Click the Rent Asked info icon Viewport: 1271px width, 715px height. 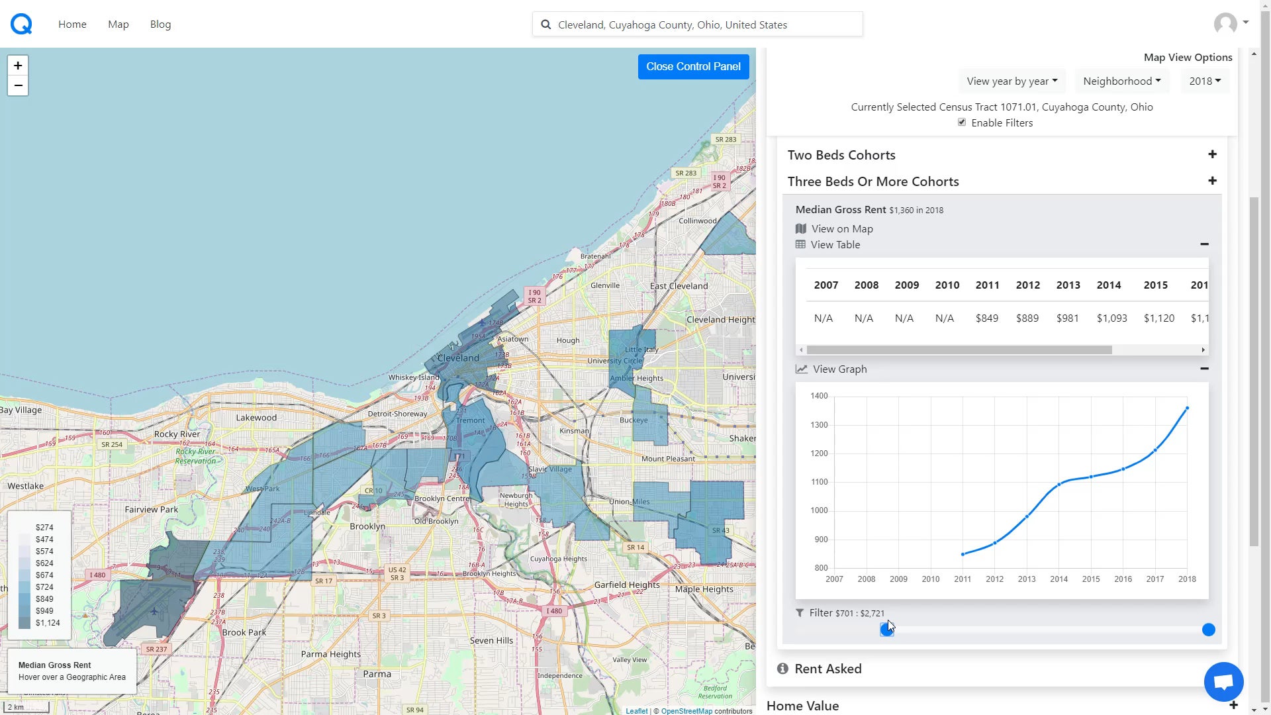pyautogui.click(x=782, y=668)
